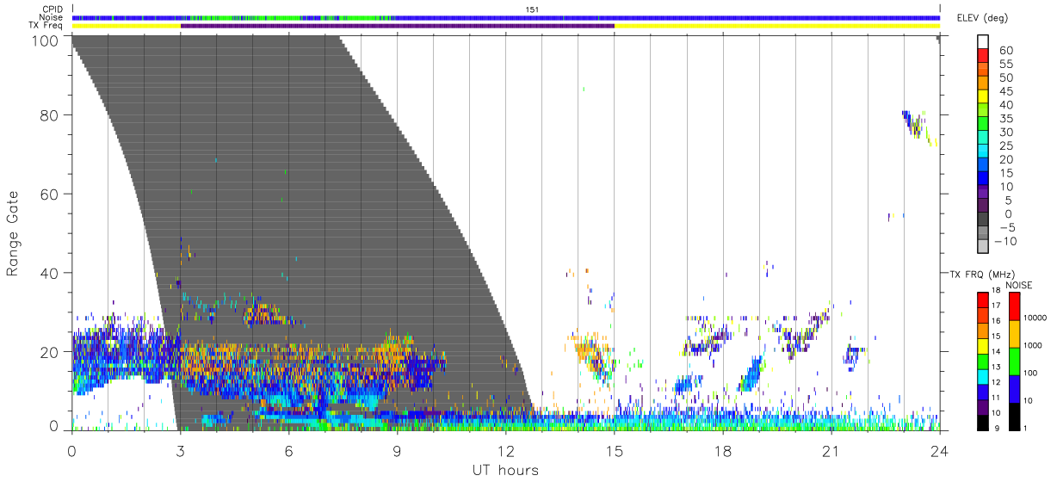Click the "Range Gate" y-axis title
Image resolution: width=1057 pixels, height=488 pixels.
click(13, 232)
